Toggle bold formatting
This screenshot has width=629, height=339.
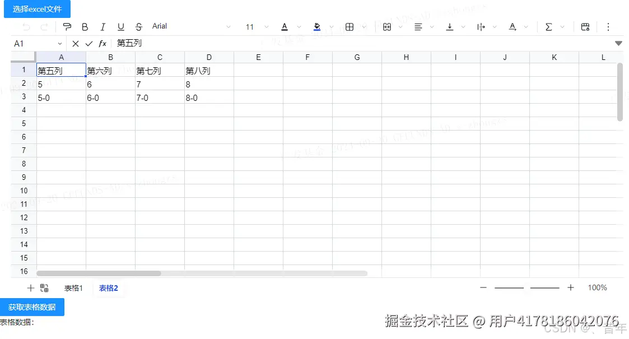coord(85,26)
